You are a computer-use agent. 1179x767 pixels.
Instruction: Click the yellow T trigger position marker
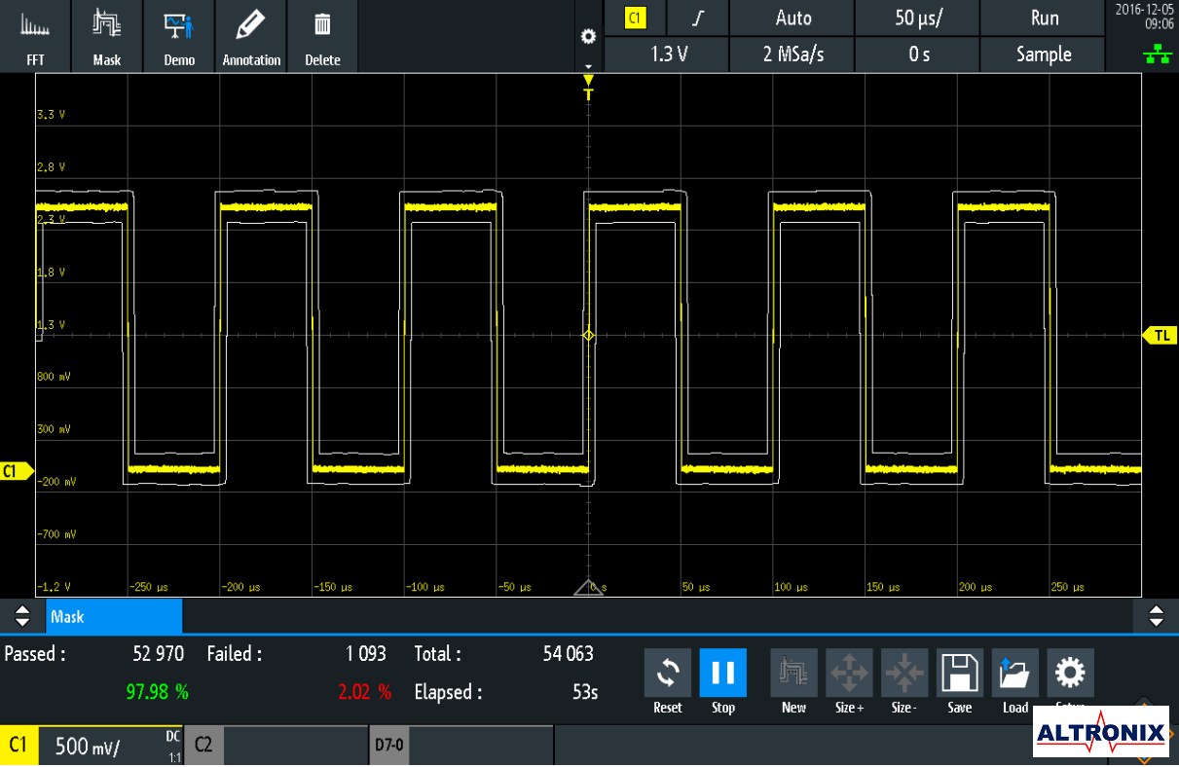[x=588, y=90]
